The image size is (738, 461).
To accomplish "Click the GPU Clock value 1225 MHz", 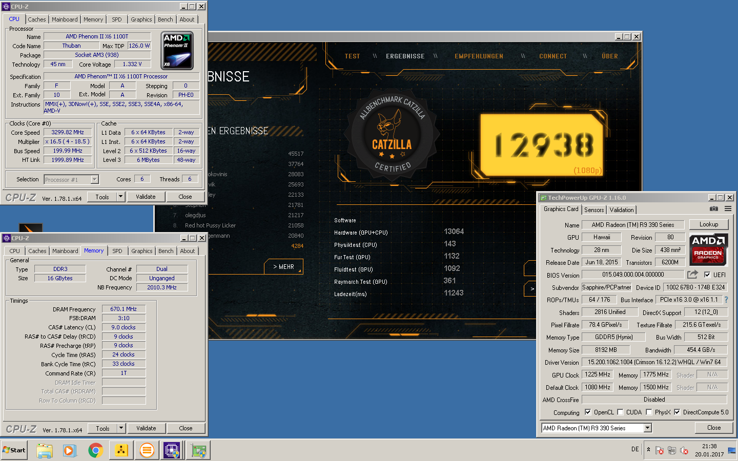I will (598, 374).
